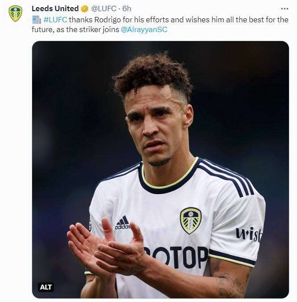Open the #LUFC hashtag
Screen dimensions: 297x302
[x=55, y=20]
